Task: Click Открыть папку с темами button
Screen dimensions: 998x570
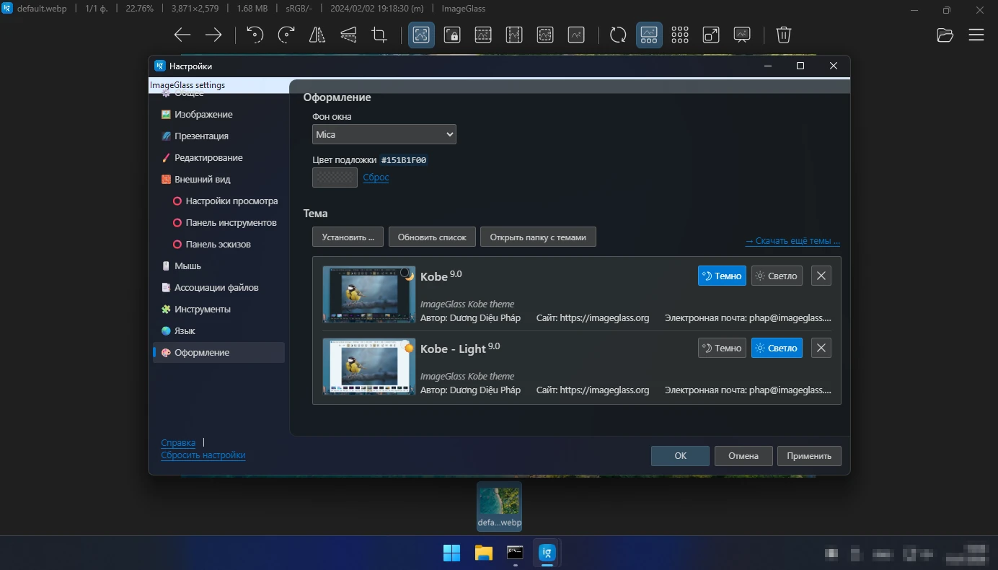Action: (x=538, y=237)
